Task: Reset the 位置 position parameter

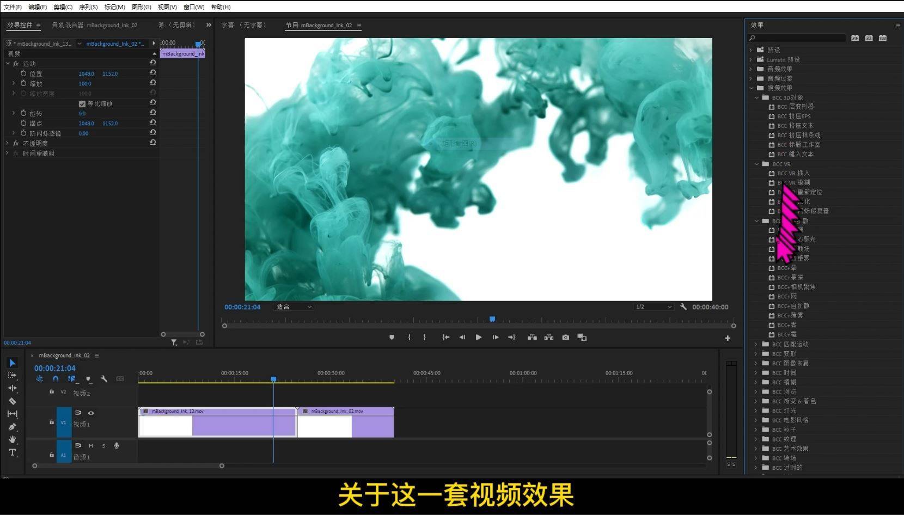Action: tap(153, 73)
